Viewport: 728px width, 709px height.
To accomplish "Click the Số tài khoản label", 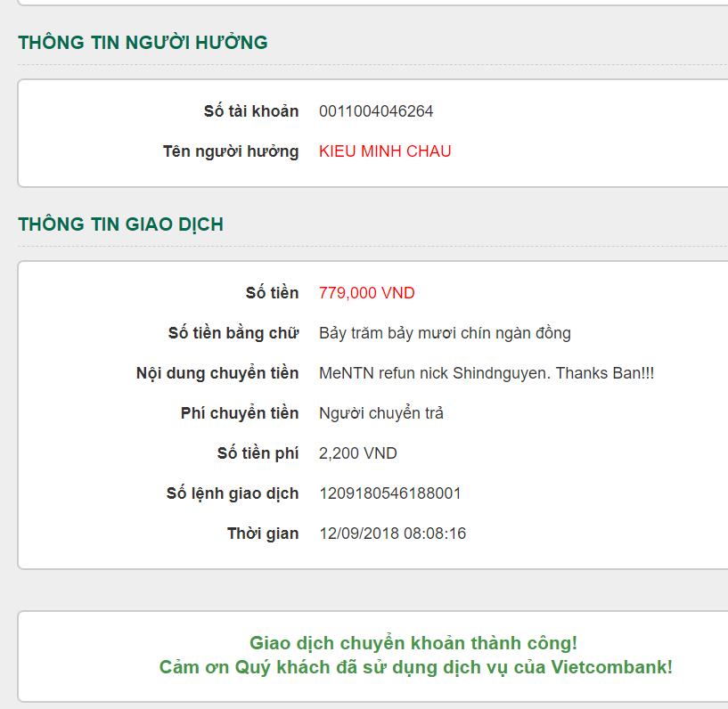I will click(250, 111).
